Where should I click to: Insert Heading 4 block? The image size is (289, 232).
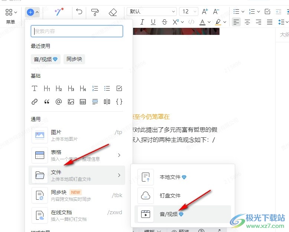pos(83,88)
